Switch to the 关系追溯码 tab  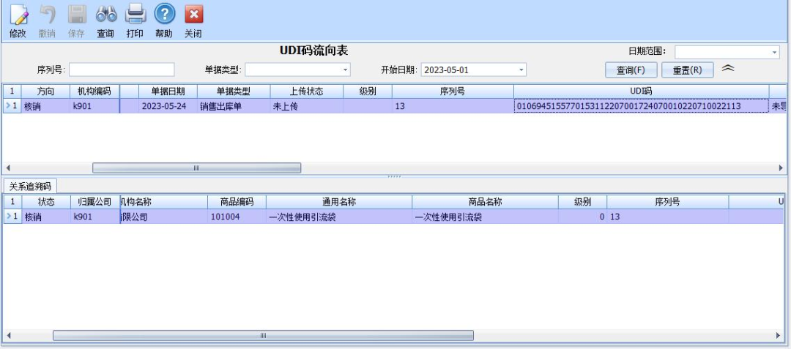(x=31, y=185)
